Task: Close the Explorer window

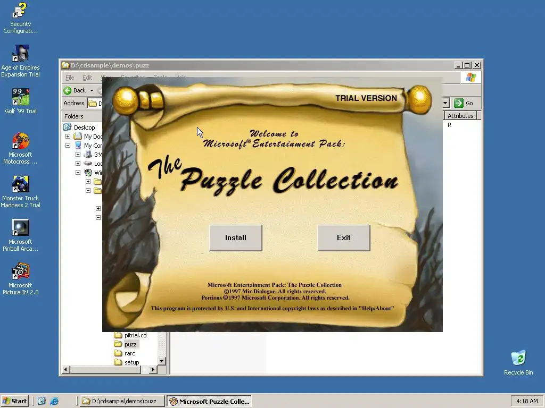Action: (477, 65)
